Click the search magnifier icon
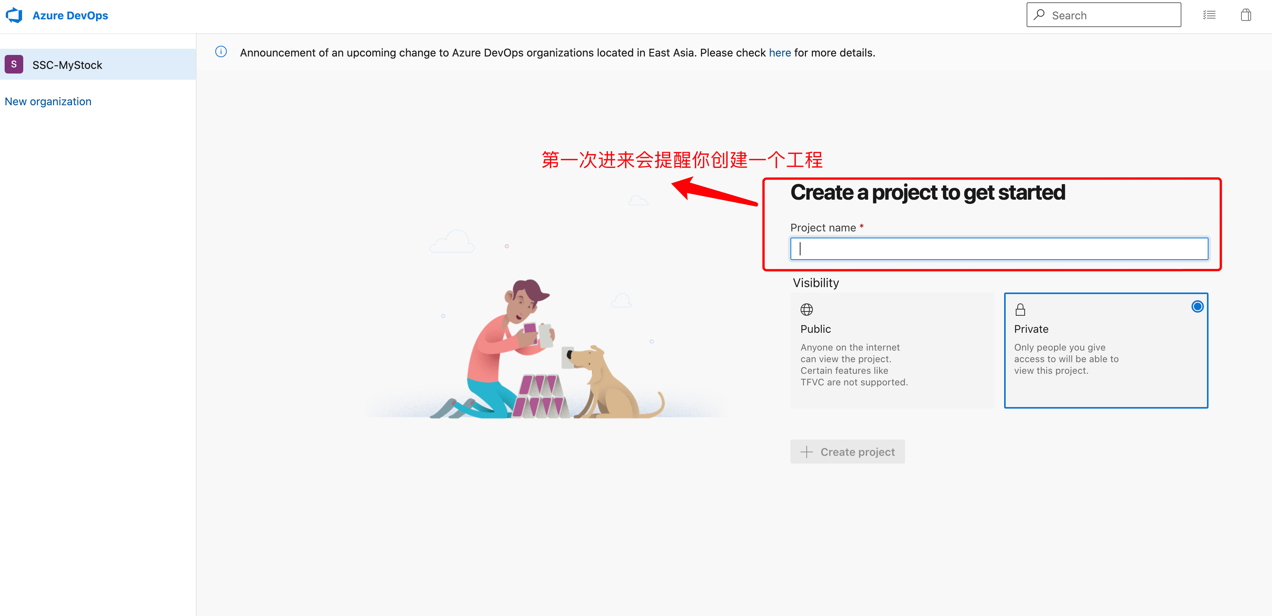The width and height of the screenshot is (1272, 616). coord(1039,15)
